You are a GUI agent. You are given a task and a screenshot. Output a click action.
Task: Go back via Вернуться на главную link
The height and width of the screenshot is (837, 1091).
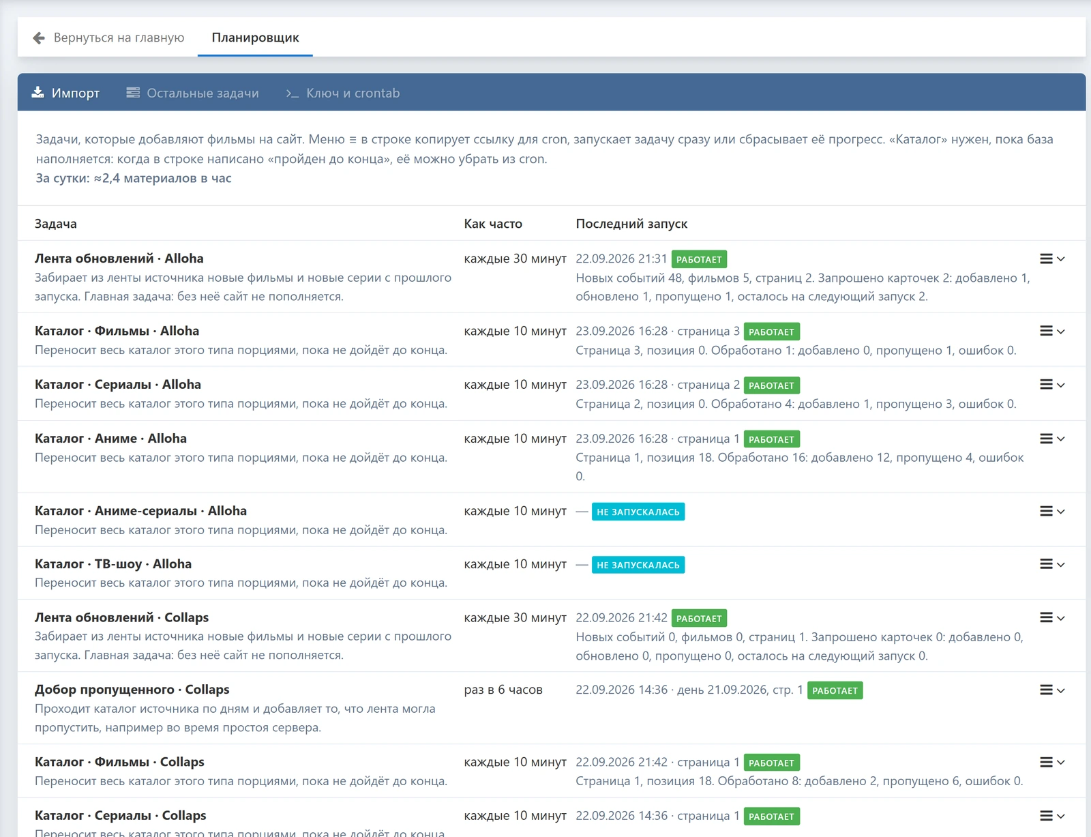109,38
